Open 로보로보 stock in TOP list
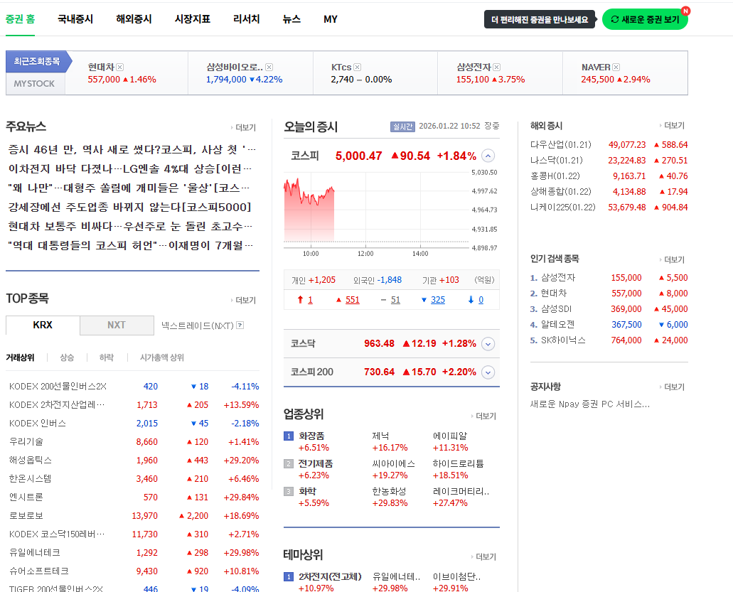This screenshot has width=733, height=592. (26, 516)
